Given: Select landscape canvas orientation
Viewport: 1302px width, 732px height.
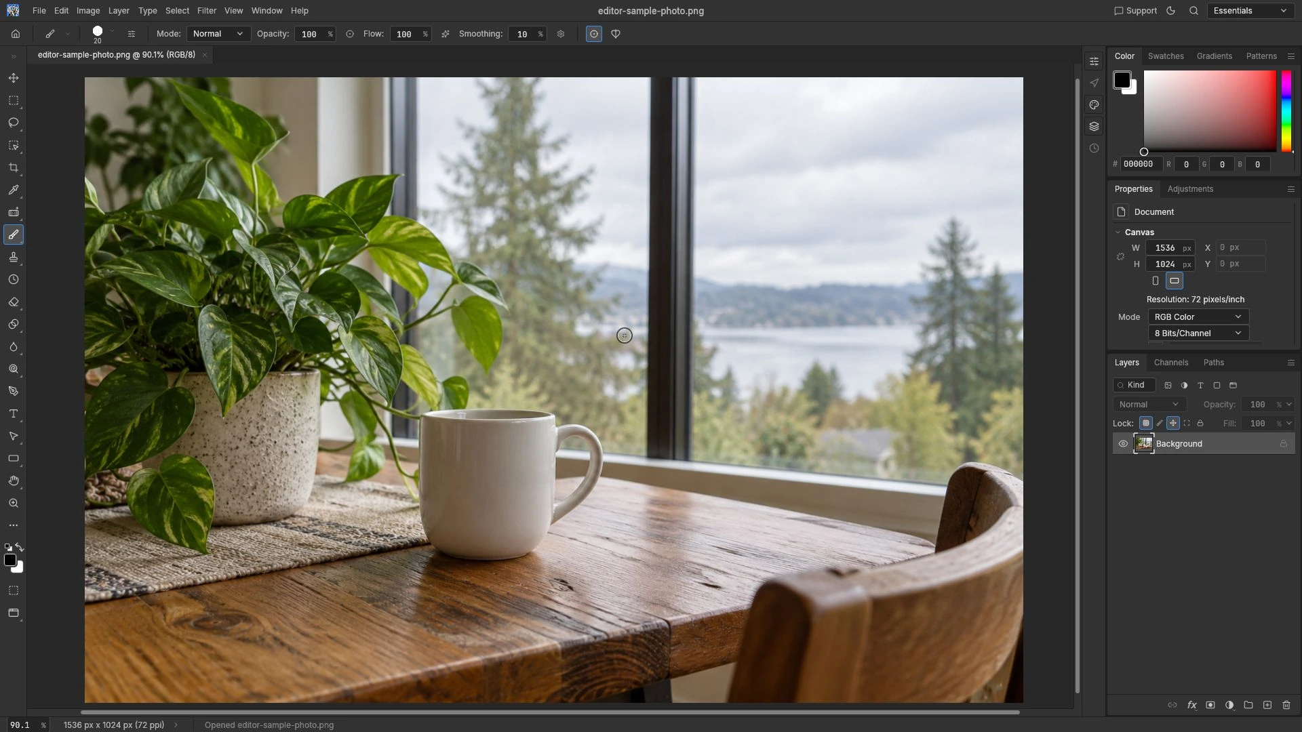Looking at the screenshot, I should click(1175, 281).
